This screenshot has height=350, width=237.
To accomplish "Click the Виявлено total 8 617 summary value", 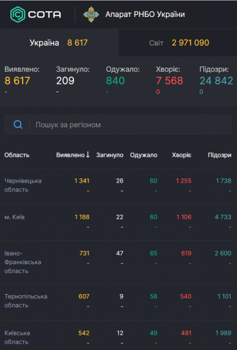I will 17,80.
